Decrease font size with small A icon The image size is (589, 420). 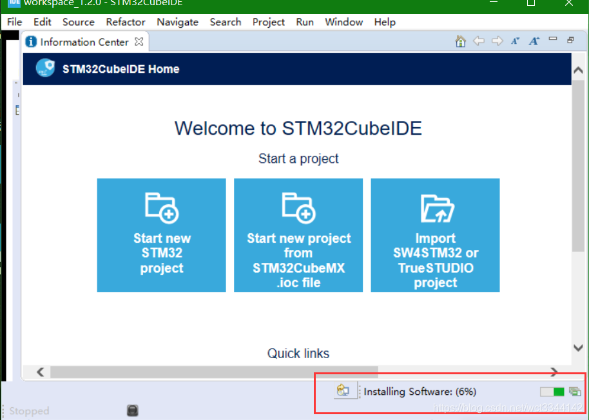(515, 41)
